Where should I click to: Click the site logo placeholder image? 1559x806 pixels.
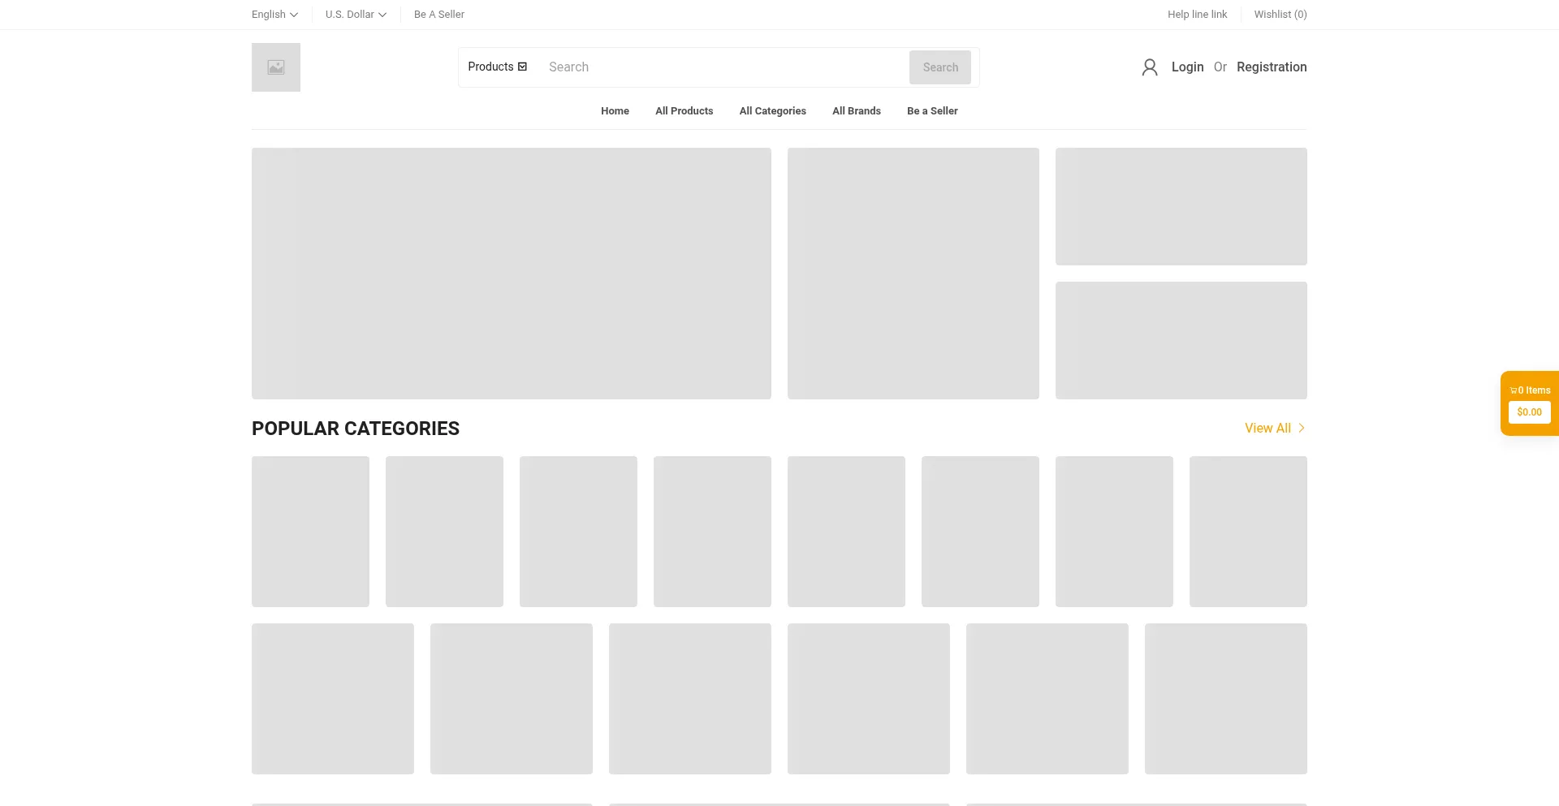coord(276,67)
